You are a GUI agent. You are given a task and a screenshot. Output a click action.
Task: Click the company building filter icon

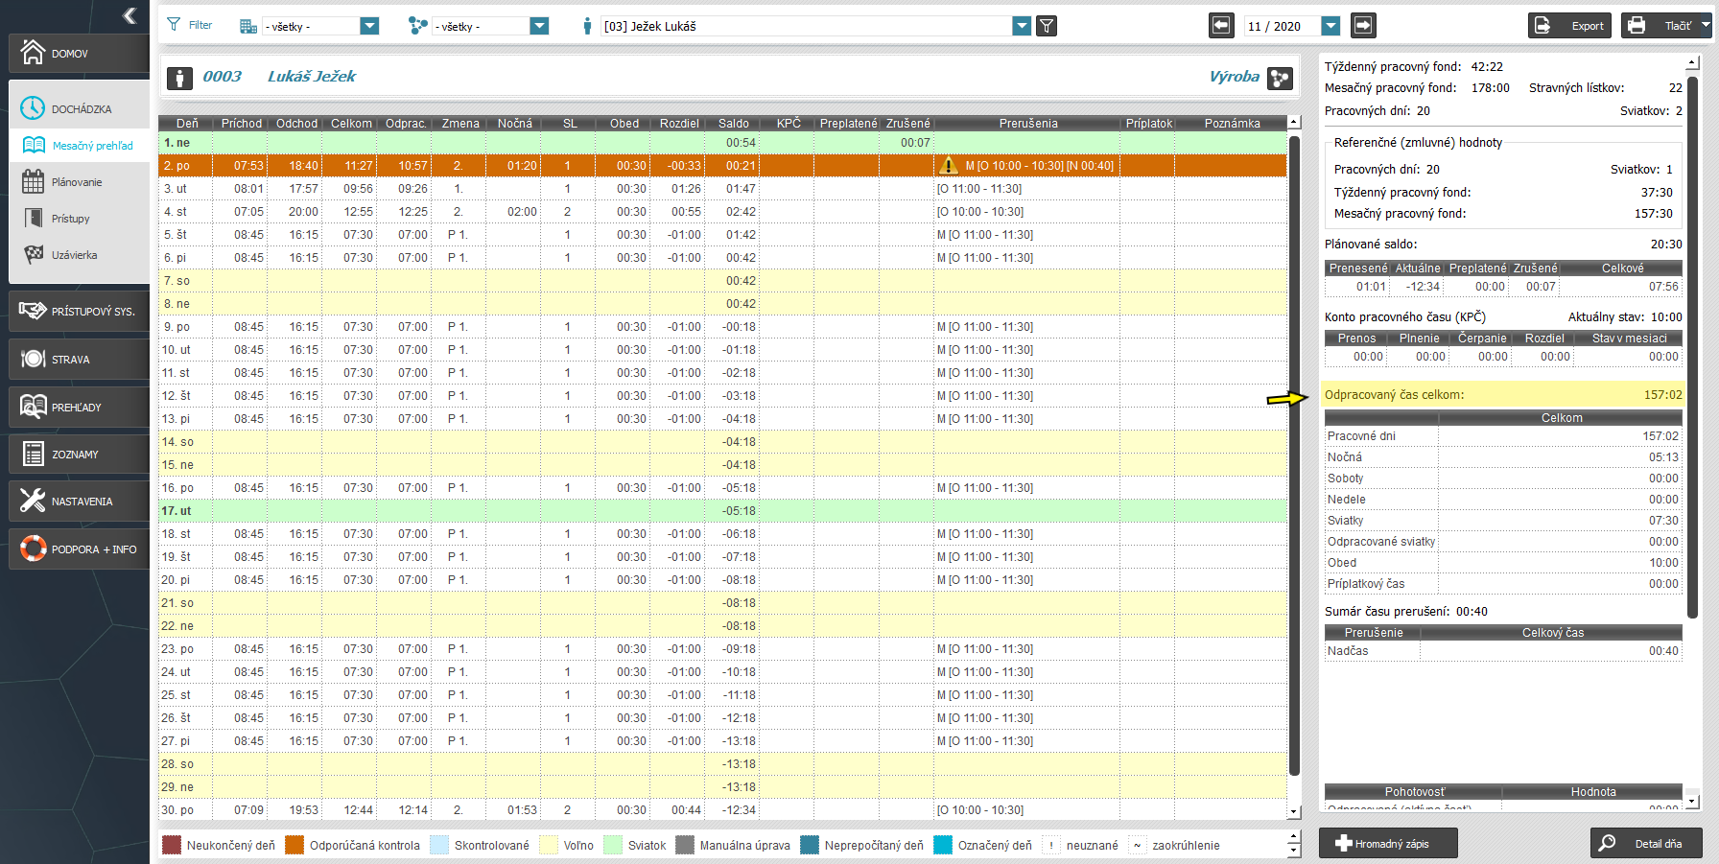(x=247, y=26)
